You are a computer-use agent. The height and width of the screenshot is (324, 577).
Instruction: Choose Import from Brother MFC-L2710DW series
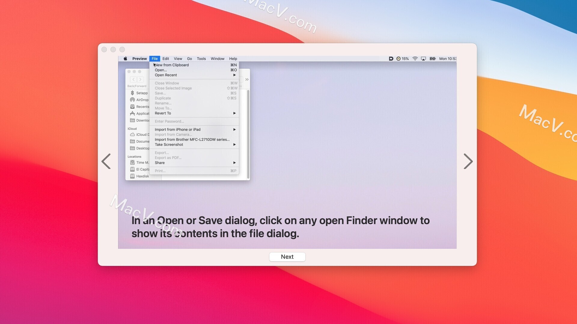click(194, 139)
